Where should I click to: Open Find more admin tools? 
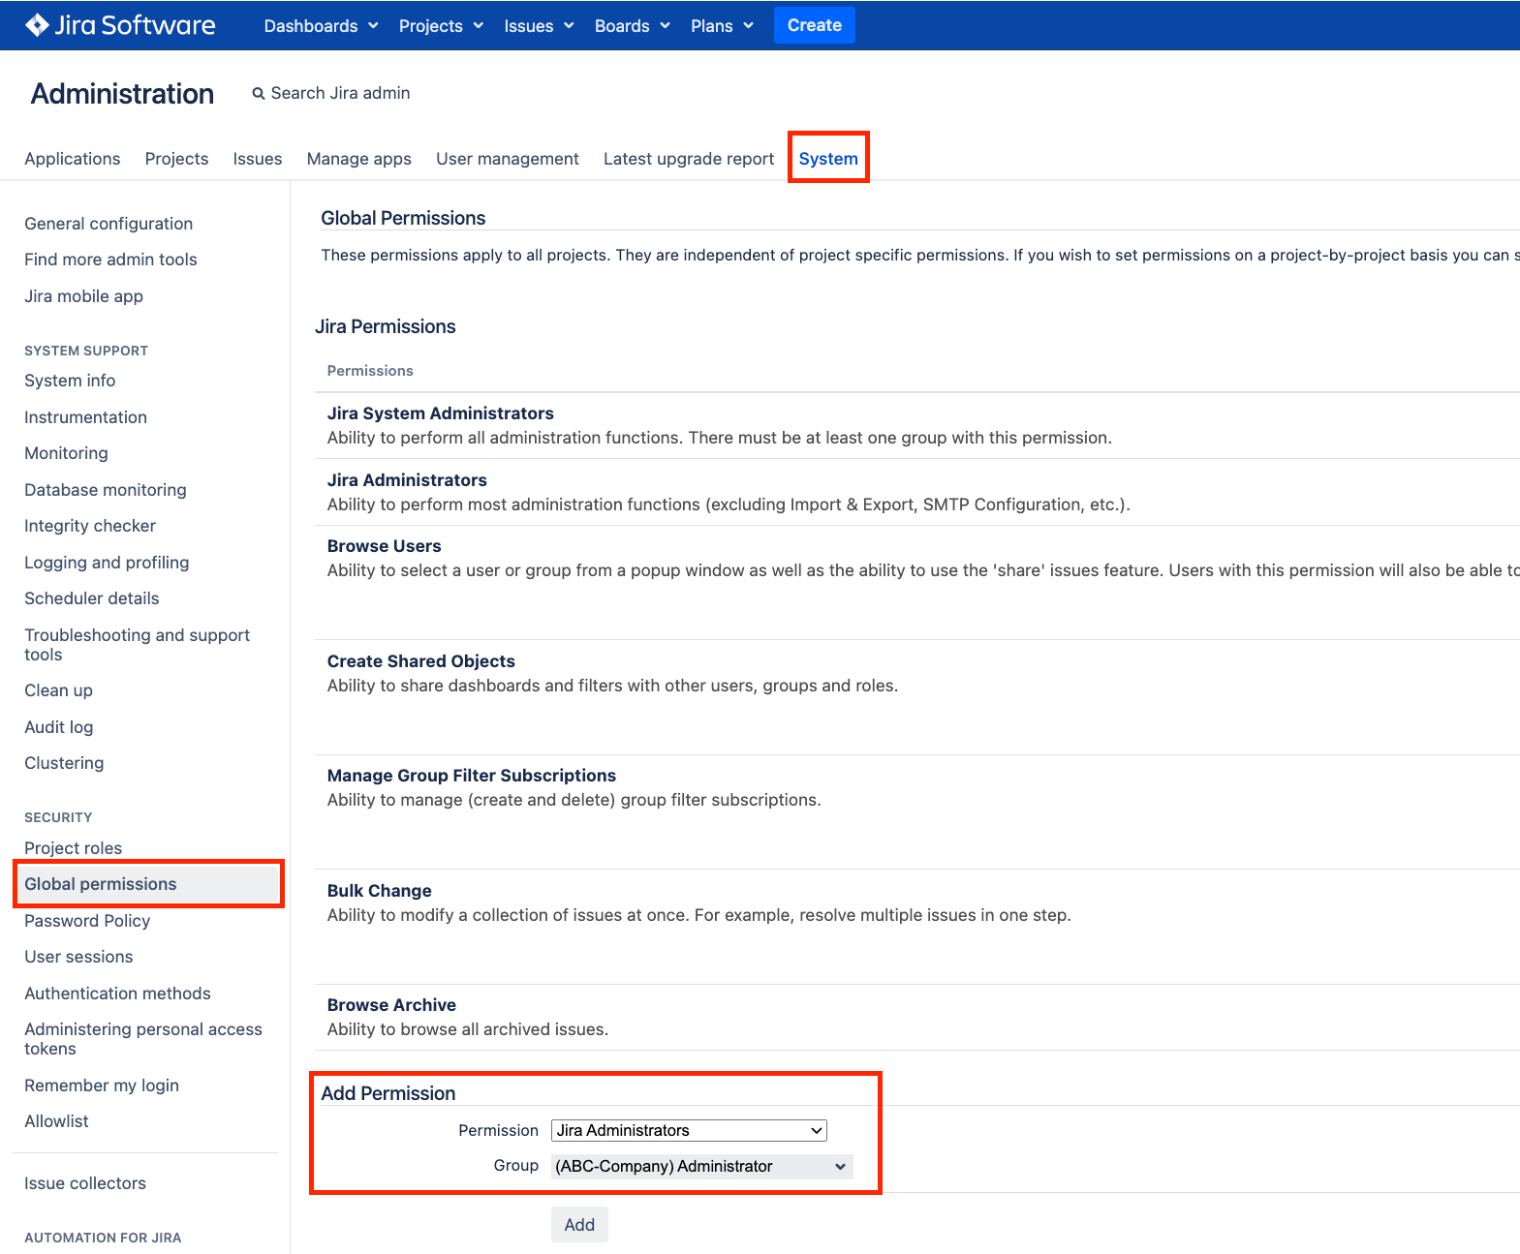click(x=110, y=260)
